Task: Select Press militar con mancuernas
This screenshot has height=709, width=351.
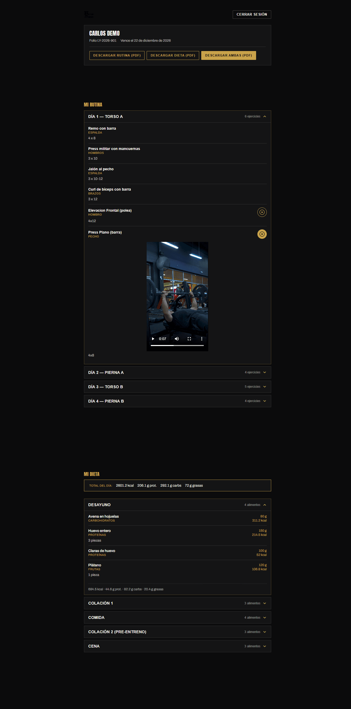Action: tap(114, 149)
